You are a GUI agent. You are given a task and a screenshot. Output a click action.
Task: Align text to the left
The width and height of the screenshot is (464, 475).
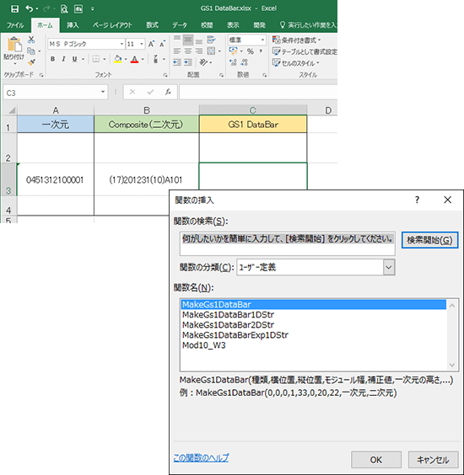pos(177,51)
